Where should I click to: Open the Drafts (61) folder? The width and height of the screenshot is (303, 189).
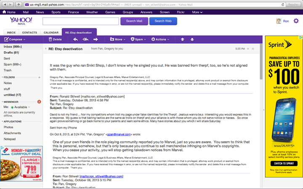tap(11, 52)
